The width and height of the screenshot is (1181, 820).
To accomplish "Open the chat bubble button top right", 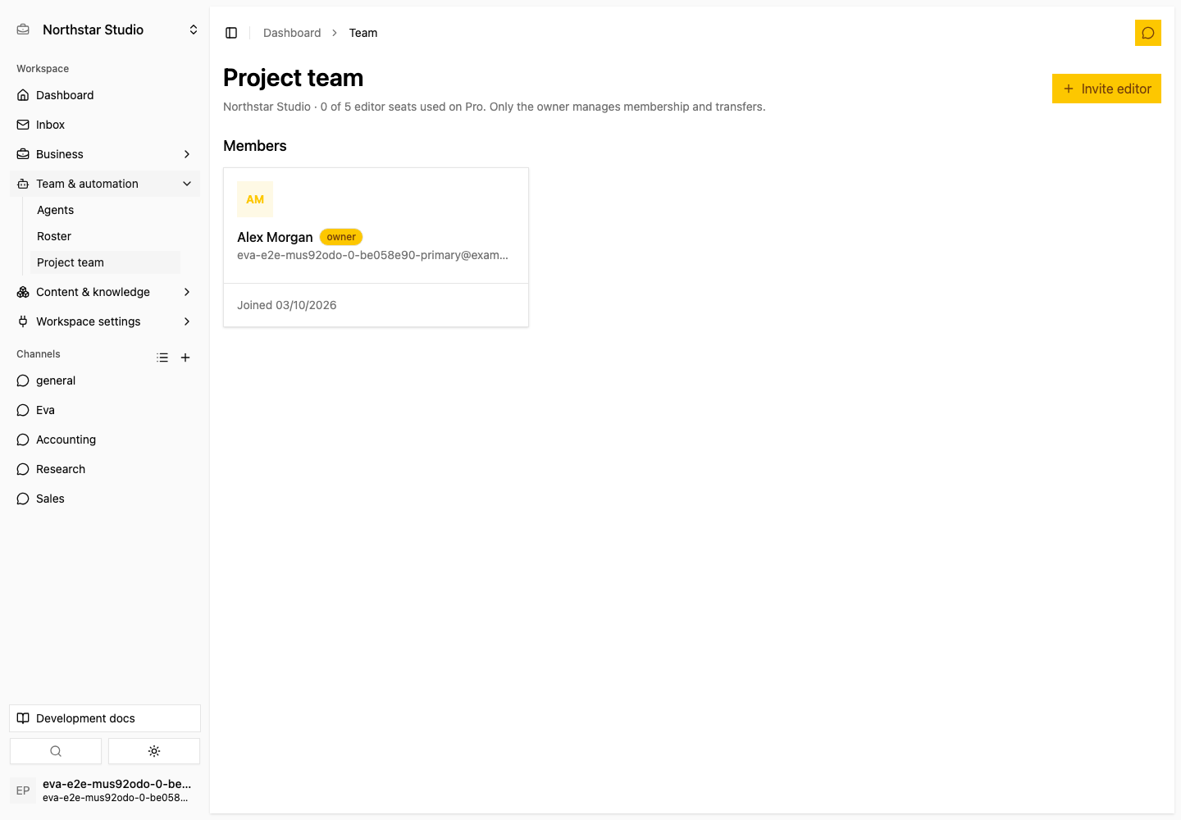I will pos(1148,33).
